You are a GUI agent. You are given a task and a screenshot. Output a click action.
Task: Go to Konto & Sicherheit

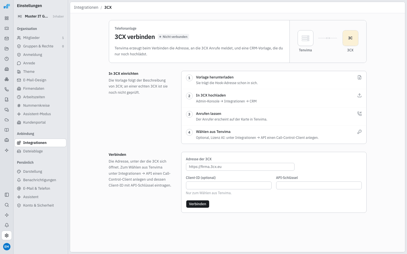pos(40,205)
